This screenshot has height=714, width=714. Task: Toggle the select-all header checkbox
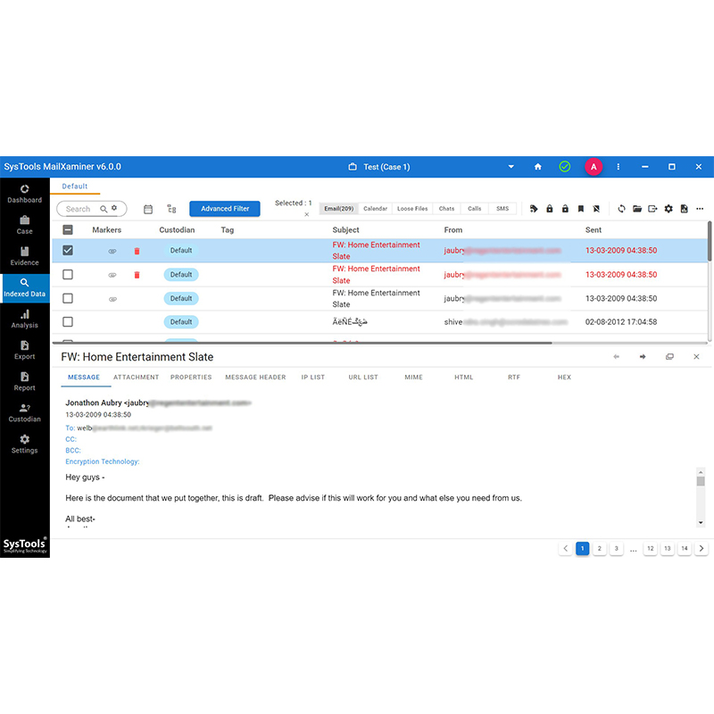(68, 229)
